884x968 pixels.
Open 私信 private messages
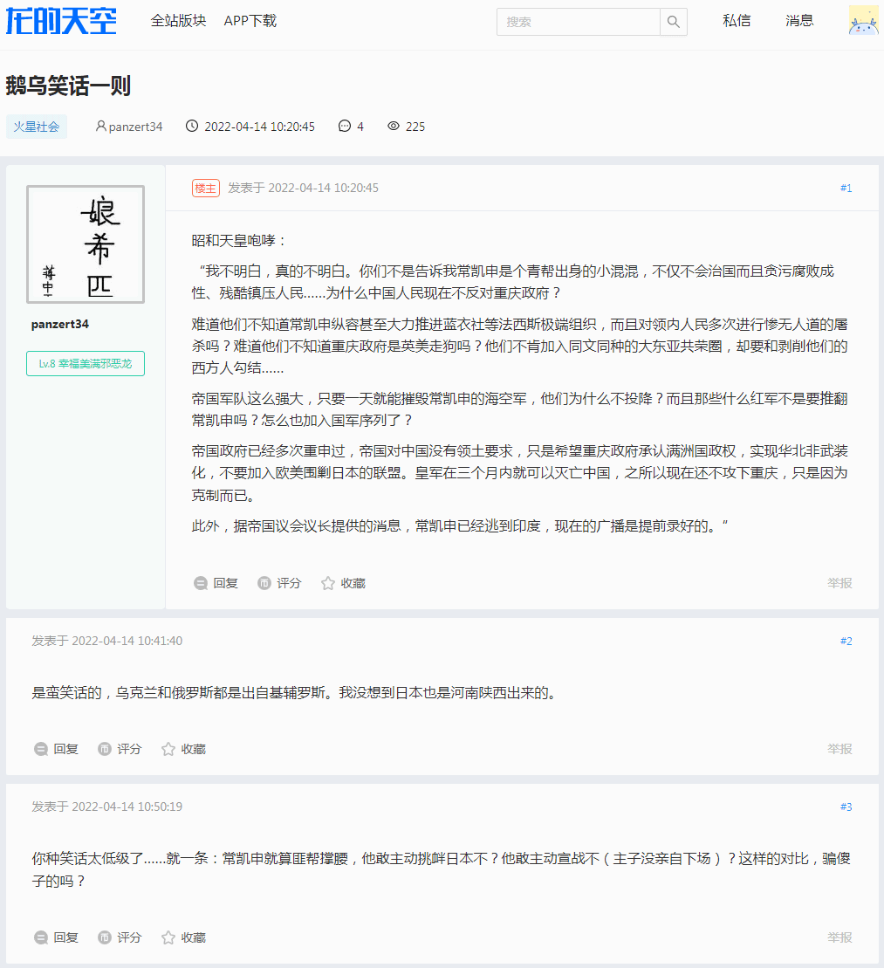pos(737,20)
